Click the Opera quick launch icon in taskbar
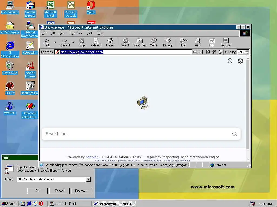The width and height of the screenshot is (277, 207). tap(41, 204)
